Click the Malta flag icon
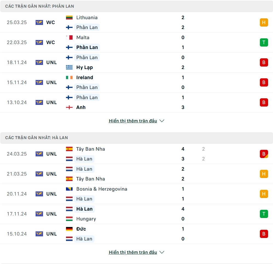The image size is (273, 264). [69, 38]
